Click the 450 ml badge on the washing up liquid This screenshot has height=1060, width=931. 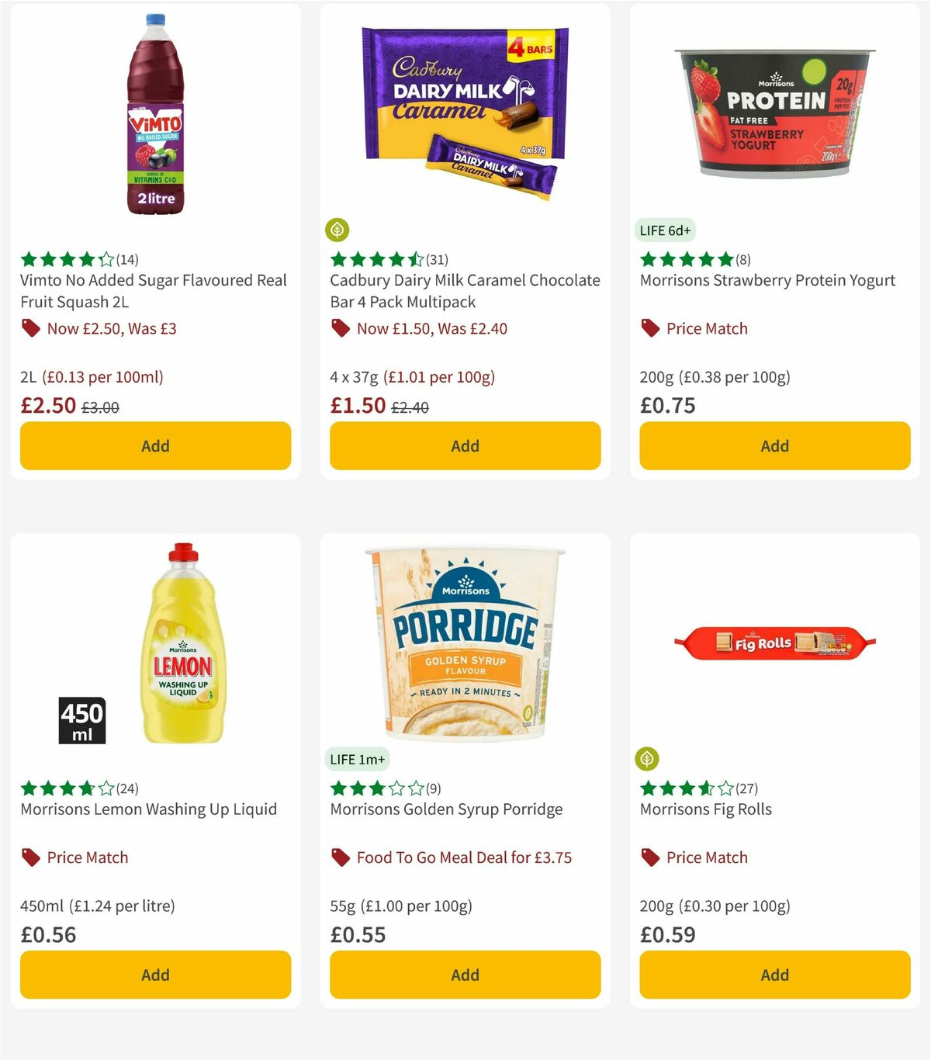coord(82,719)
